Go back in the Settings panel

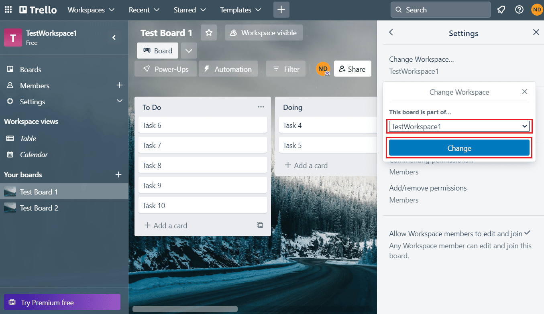[391, 32]
